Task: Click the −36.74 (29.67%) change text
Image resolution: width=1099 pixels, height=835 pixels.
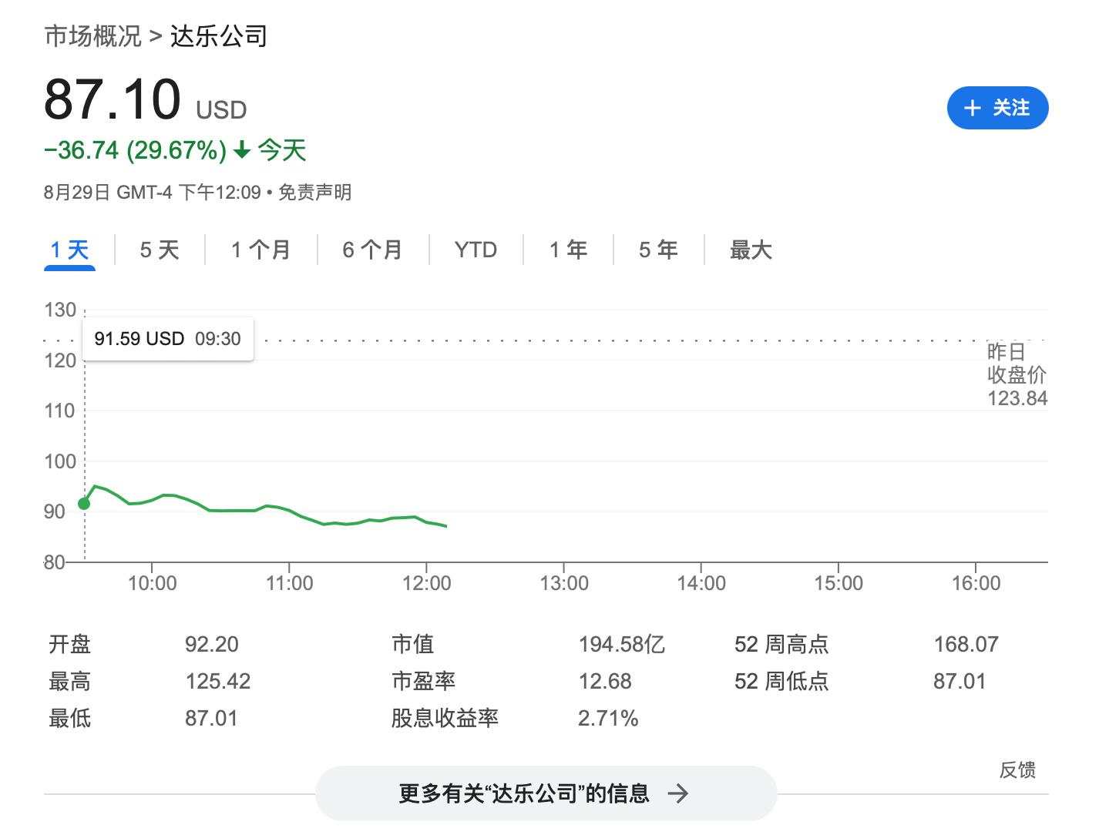Action: click(136, 149)
